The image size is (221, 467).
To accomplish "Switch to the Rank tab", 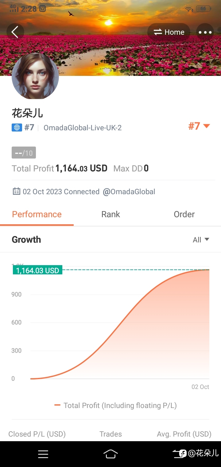I will (110, 214).
